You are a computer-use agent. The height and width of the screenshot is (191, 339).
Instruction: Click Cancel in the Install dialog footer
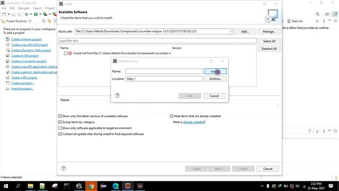(x=267, y=169)
